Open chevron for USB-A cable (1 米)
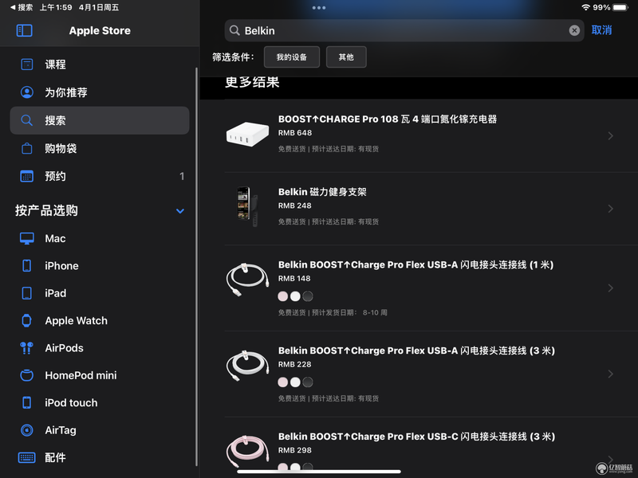The image size is (638, 478). pyautogui.click(x=610, y=288)
